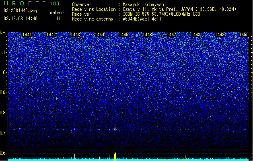Click the 1450 time axis label
The height and width of the screenshot is (161, 253).
click(x=244, y=35)
